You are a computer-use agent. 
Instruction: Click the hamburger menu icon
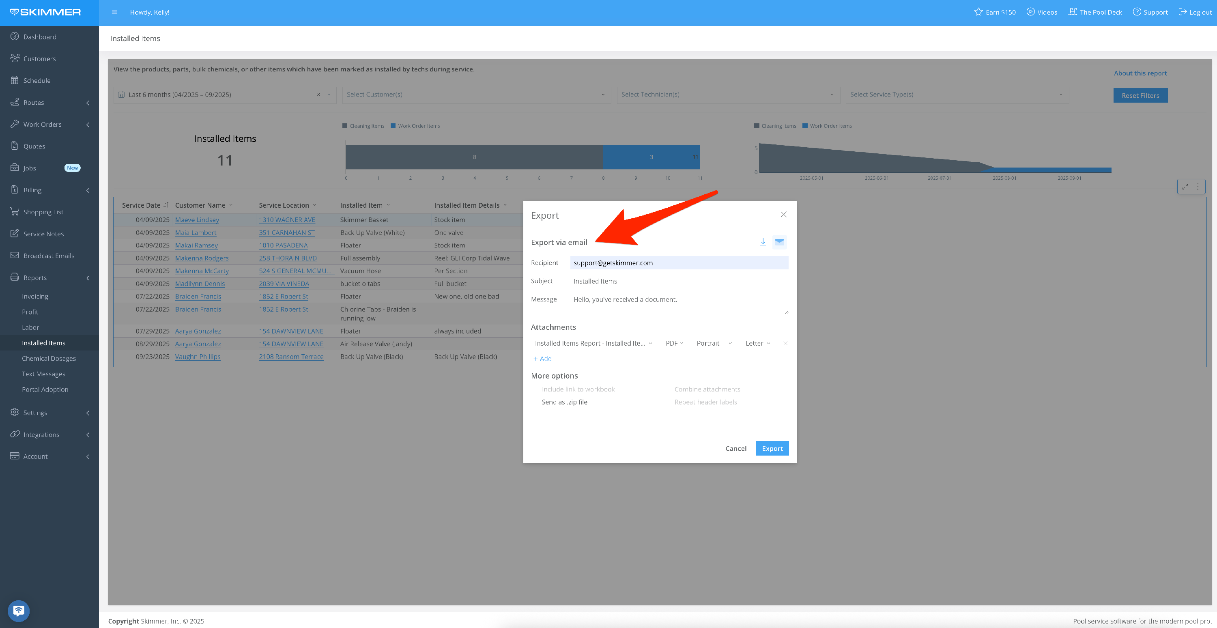pos(114,12)
